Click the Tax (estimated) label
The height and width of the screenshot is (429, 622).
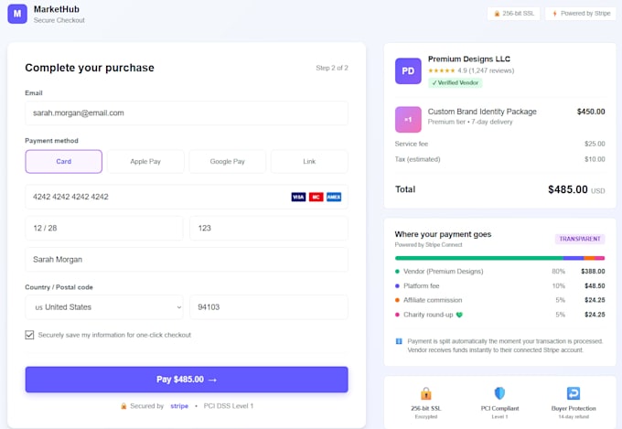[x=417, y=159]
